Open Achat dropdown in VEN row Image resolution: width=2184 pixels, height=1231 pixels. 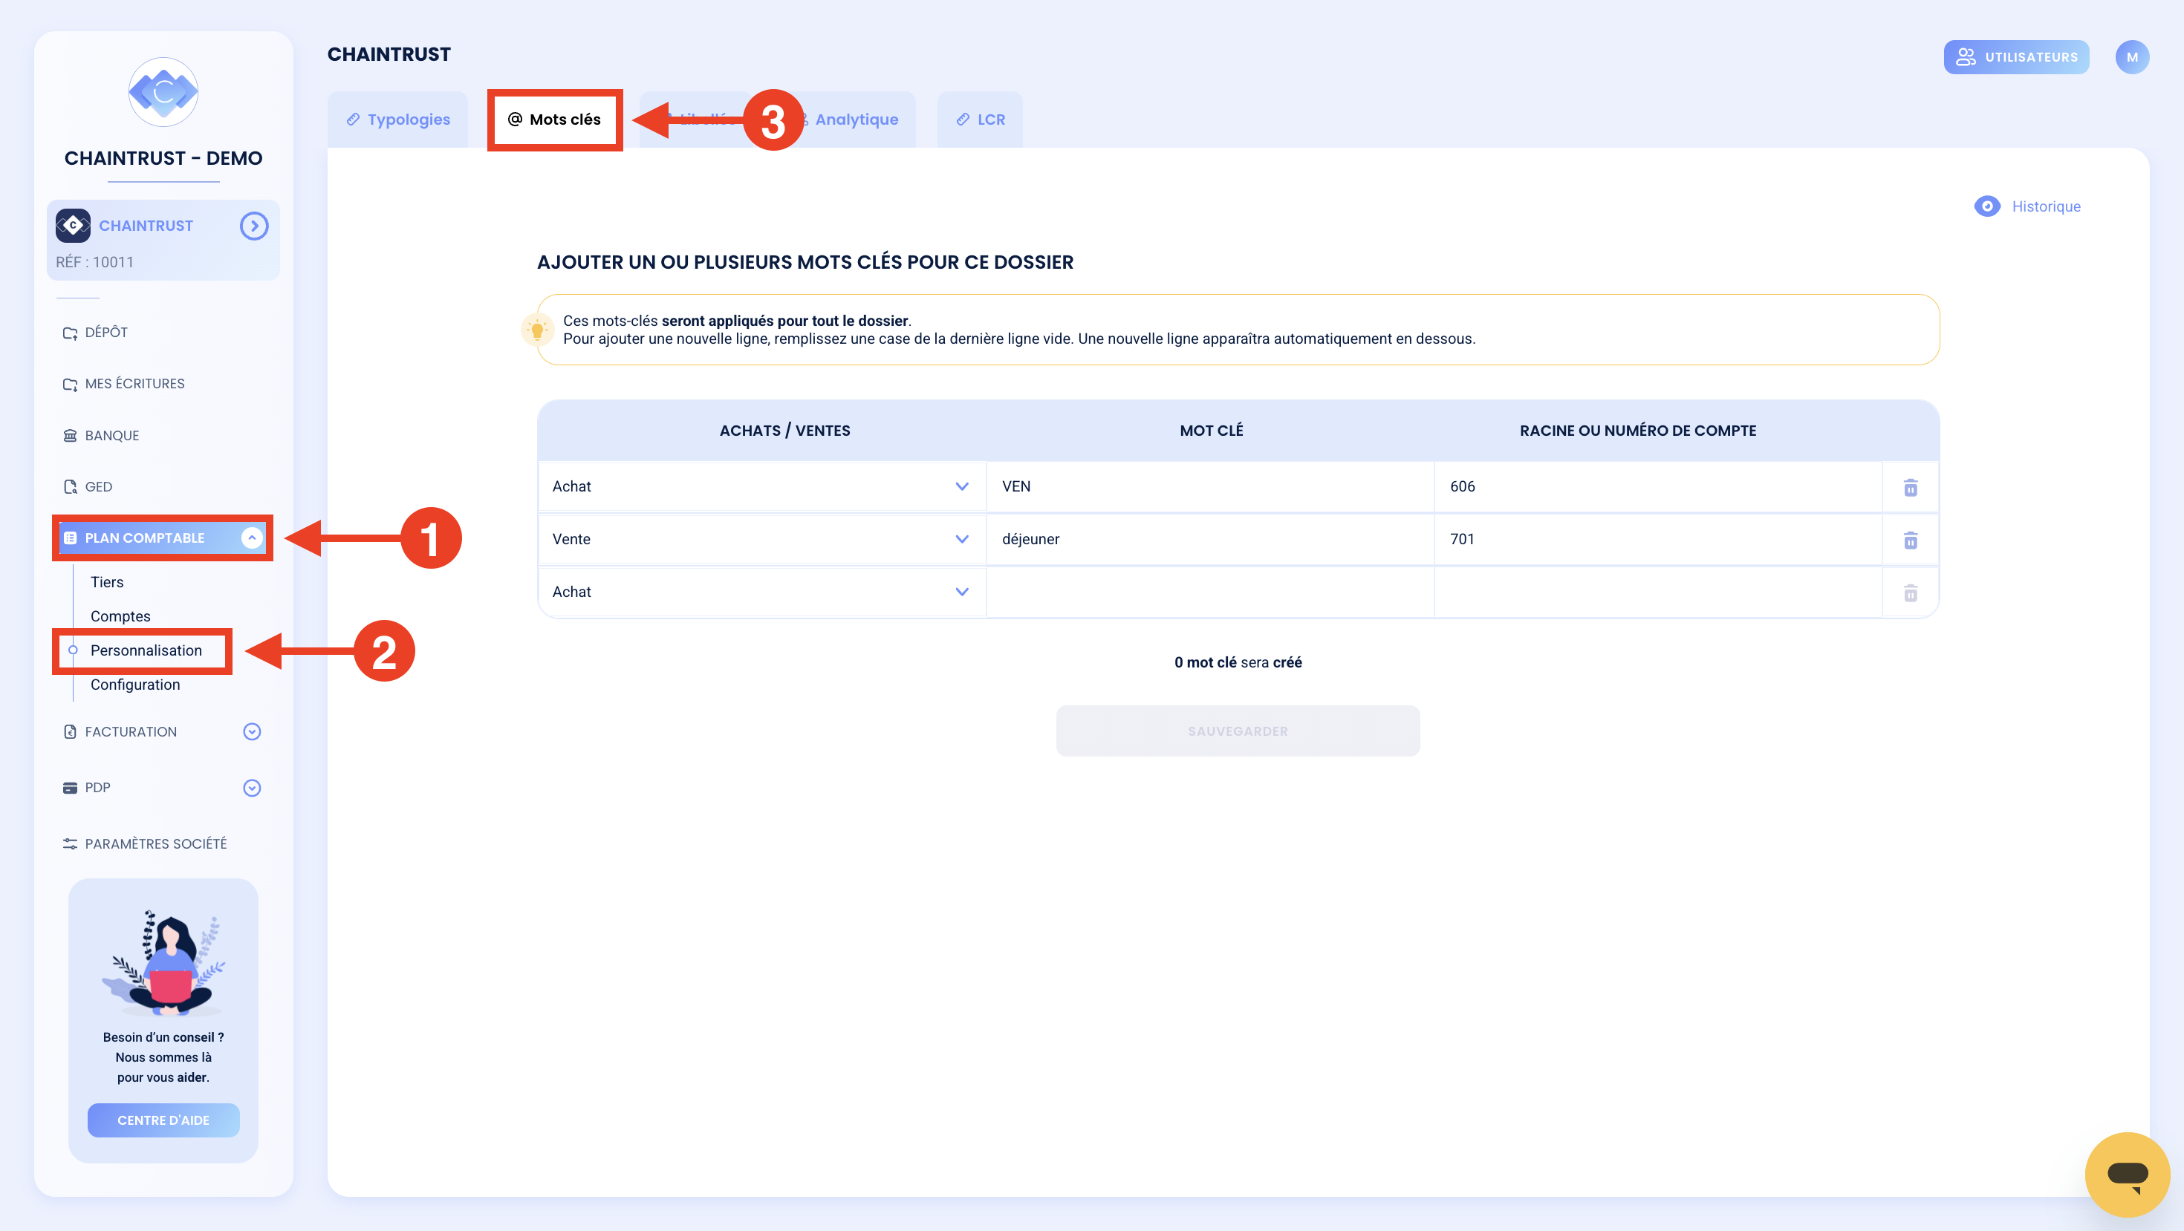click(x=761, y=486)
